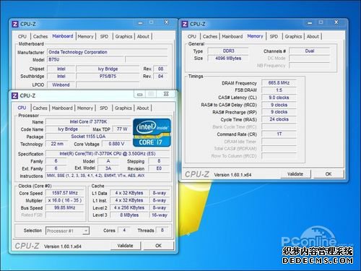Open Caches tab in Mainboard window
The image size is (361, 271).
(x=40, y=37)
